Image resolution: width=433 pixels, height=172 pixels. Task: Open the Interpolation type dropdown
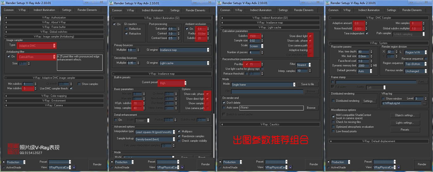click(155, 132)
